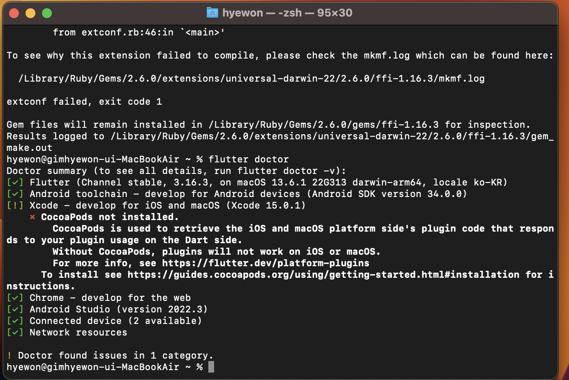Click the mkmf.log file path line
Screen dimensions: 569x380
pos(252,78)
